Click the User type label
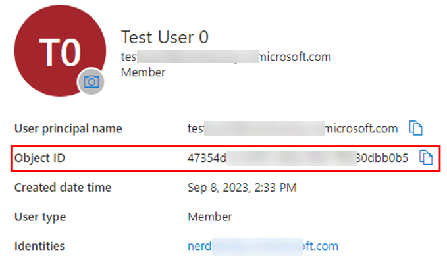 point(40,217)
